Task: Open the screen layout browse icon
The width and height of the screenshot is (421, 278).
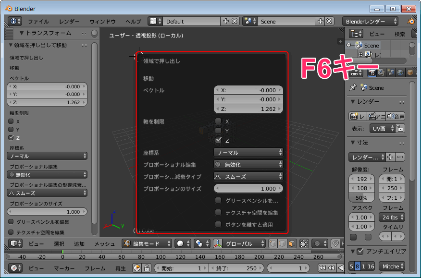Action: 155,21
